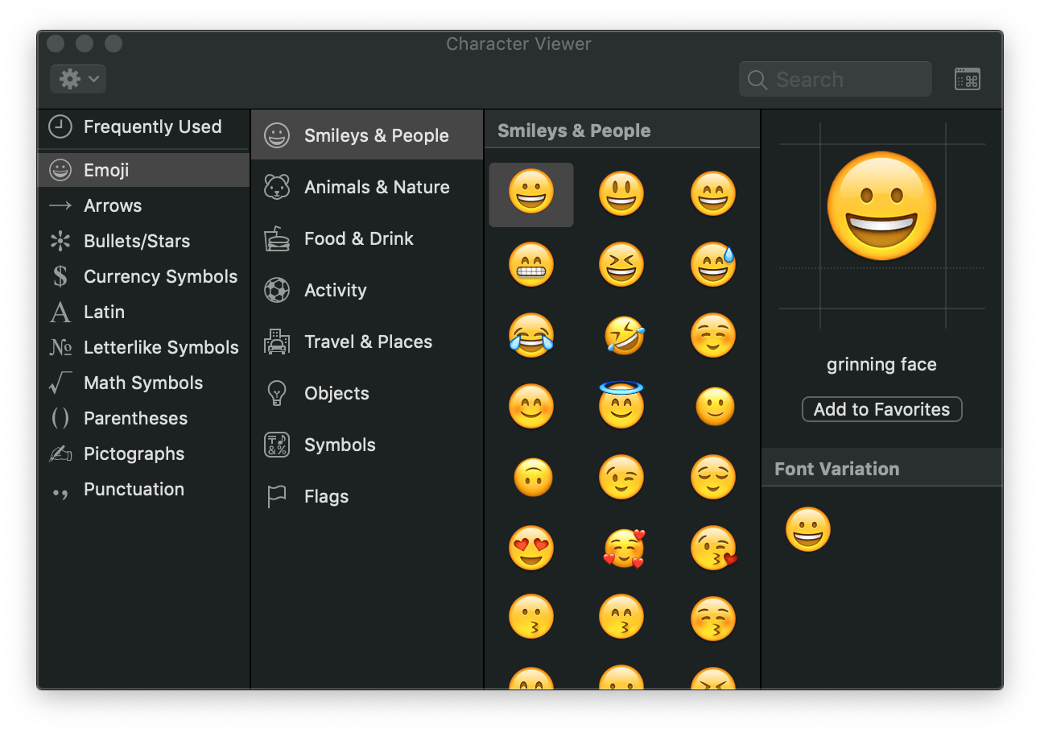The width and height of the screenshot is (1040, 733).
Task: Open the Food & Drink emoji category
Action: (x=277, y=238)
